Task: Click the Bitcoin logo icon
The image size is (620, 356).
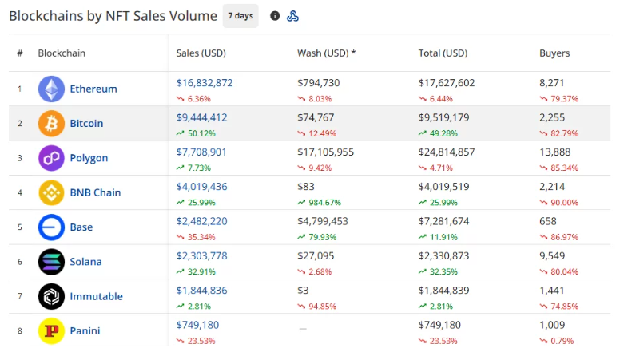Action: tap(51, 123)
